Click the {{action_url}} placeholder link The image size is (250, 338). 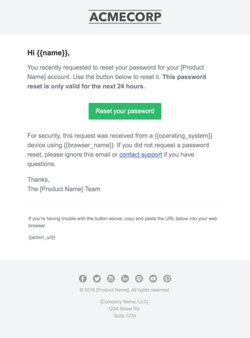pos(41,237)
